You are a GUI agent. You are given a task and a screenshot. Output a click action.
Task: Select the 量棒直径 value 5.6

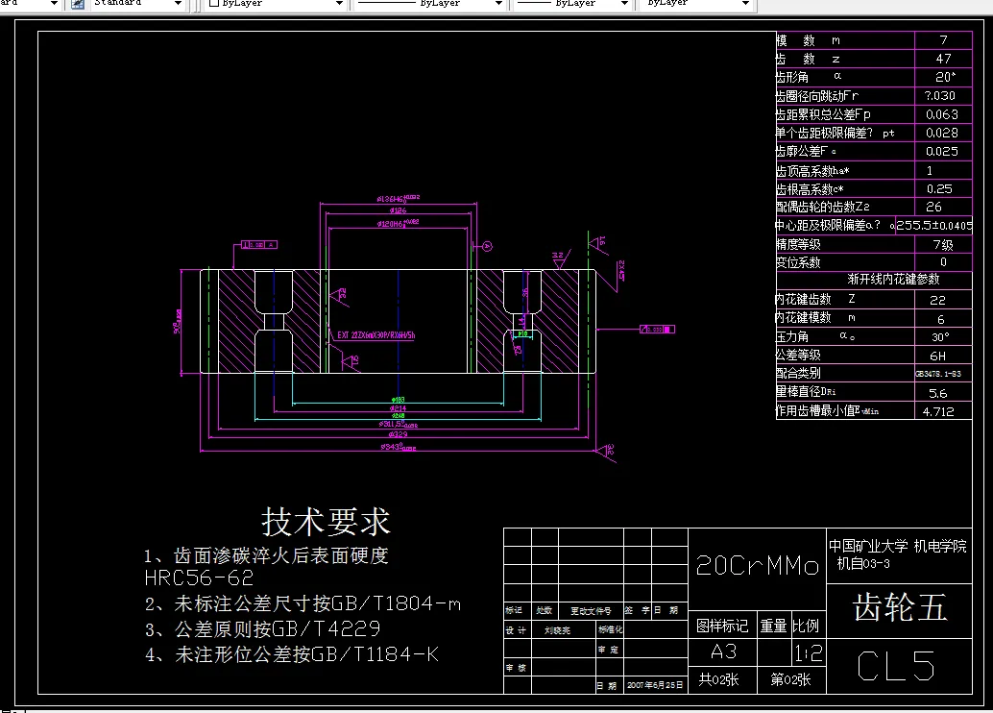click(938, 393)
